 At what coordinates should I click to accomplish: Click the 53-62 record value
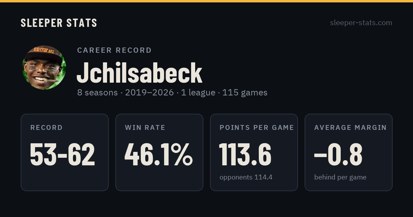click(x=63, y=154)
